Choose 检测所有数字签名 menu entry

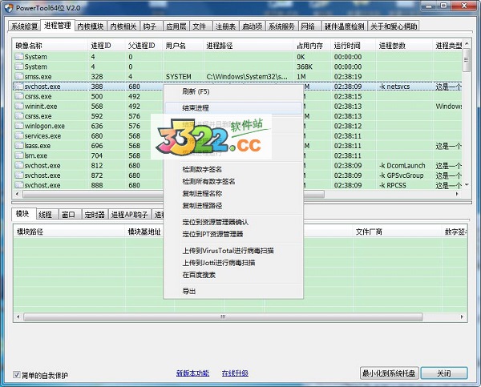pos(234,181)
